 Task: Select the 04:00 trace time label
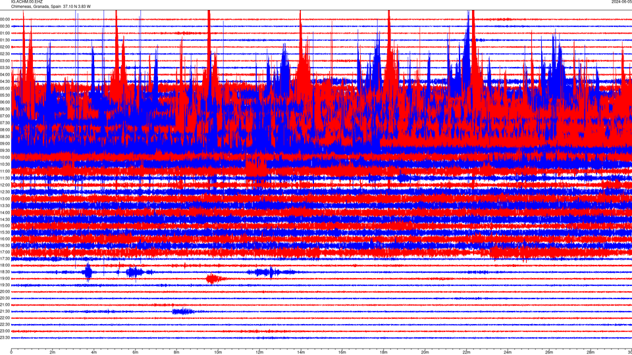[x=5, y=74]
